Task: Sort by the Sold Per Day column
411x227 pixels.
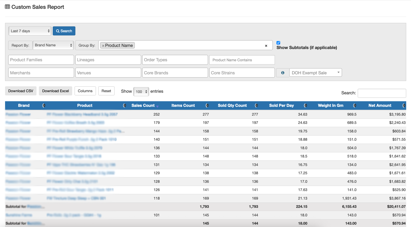Action: (x=305, y=106)
